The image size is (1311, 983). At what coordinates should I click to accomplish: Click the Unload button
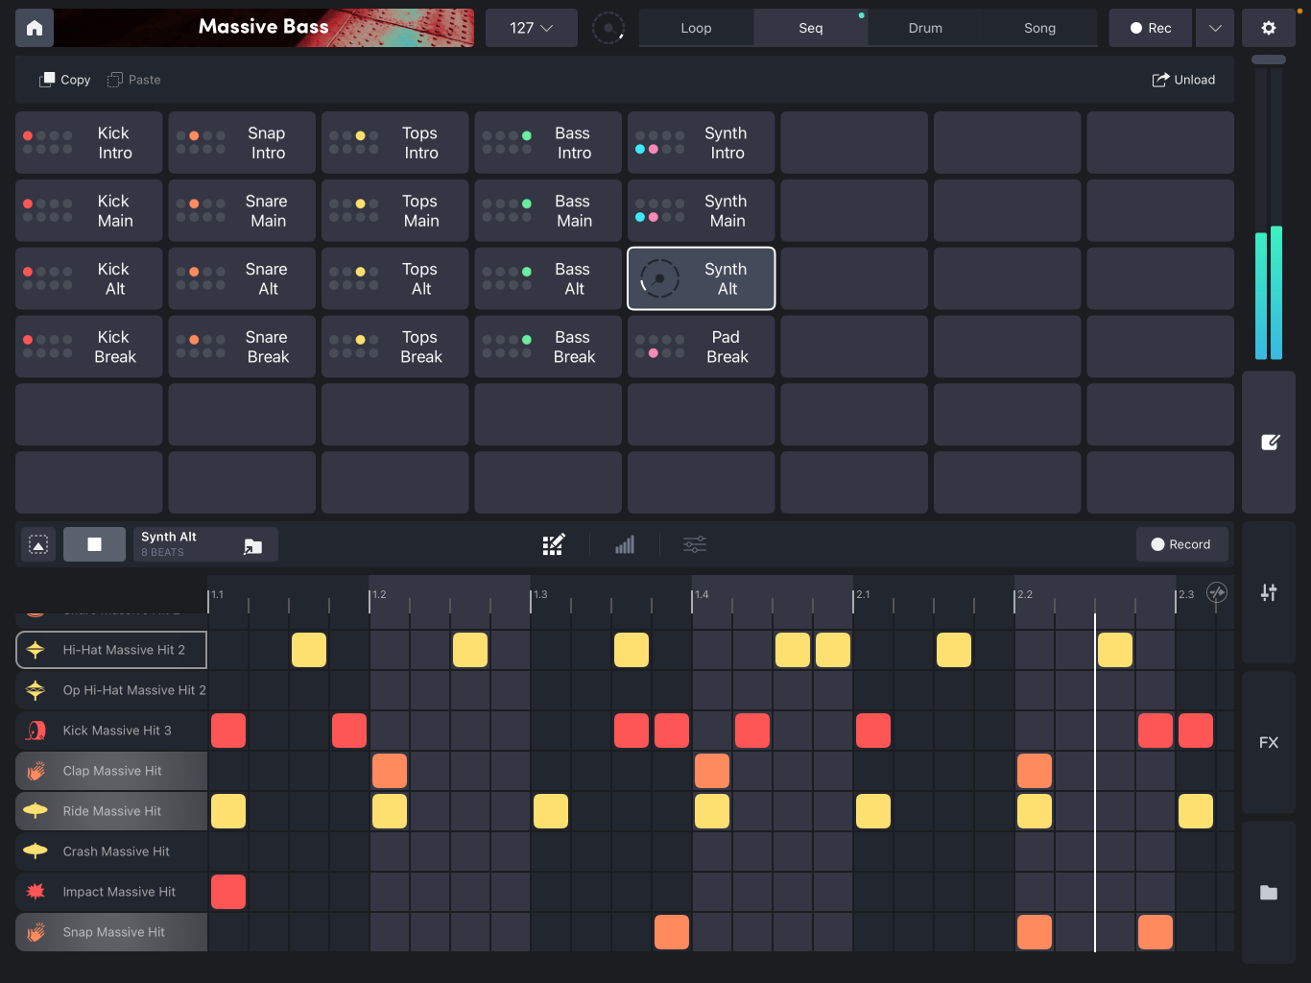point(1184,80)
